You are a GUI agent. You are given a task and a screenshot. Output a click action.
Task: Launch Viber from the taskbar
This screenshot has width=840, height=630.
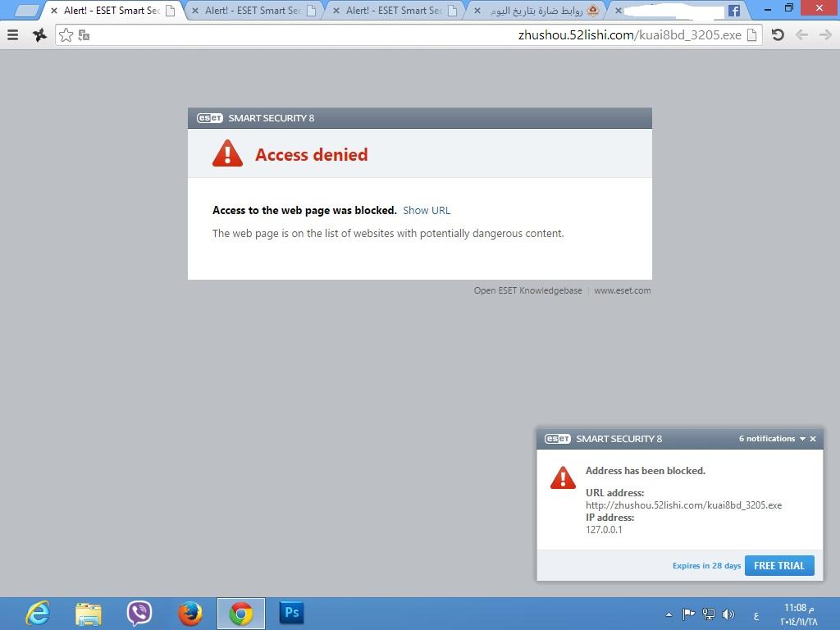pos(139,614)
